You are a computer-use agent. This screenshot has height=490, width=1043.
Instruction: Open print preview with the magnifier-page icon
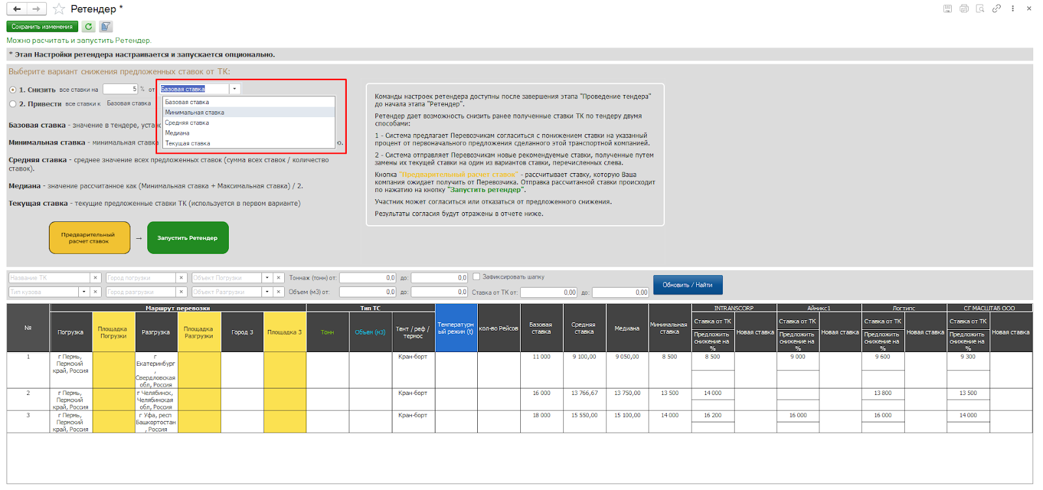980,8
